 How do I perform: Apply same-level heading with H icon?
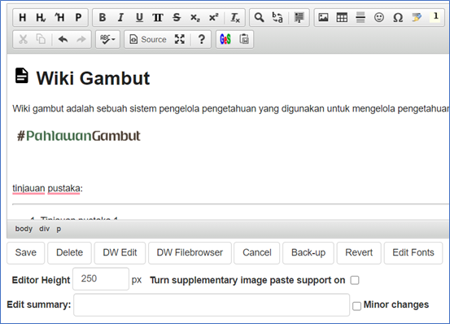click(x=23, y=18)
